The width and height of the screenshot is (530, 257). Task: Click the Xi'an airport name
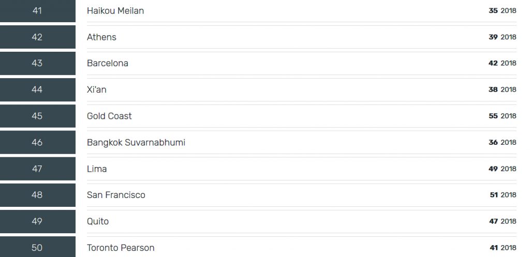click(97, 90)
